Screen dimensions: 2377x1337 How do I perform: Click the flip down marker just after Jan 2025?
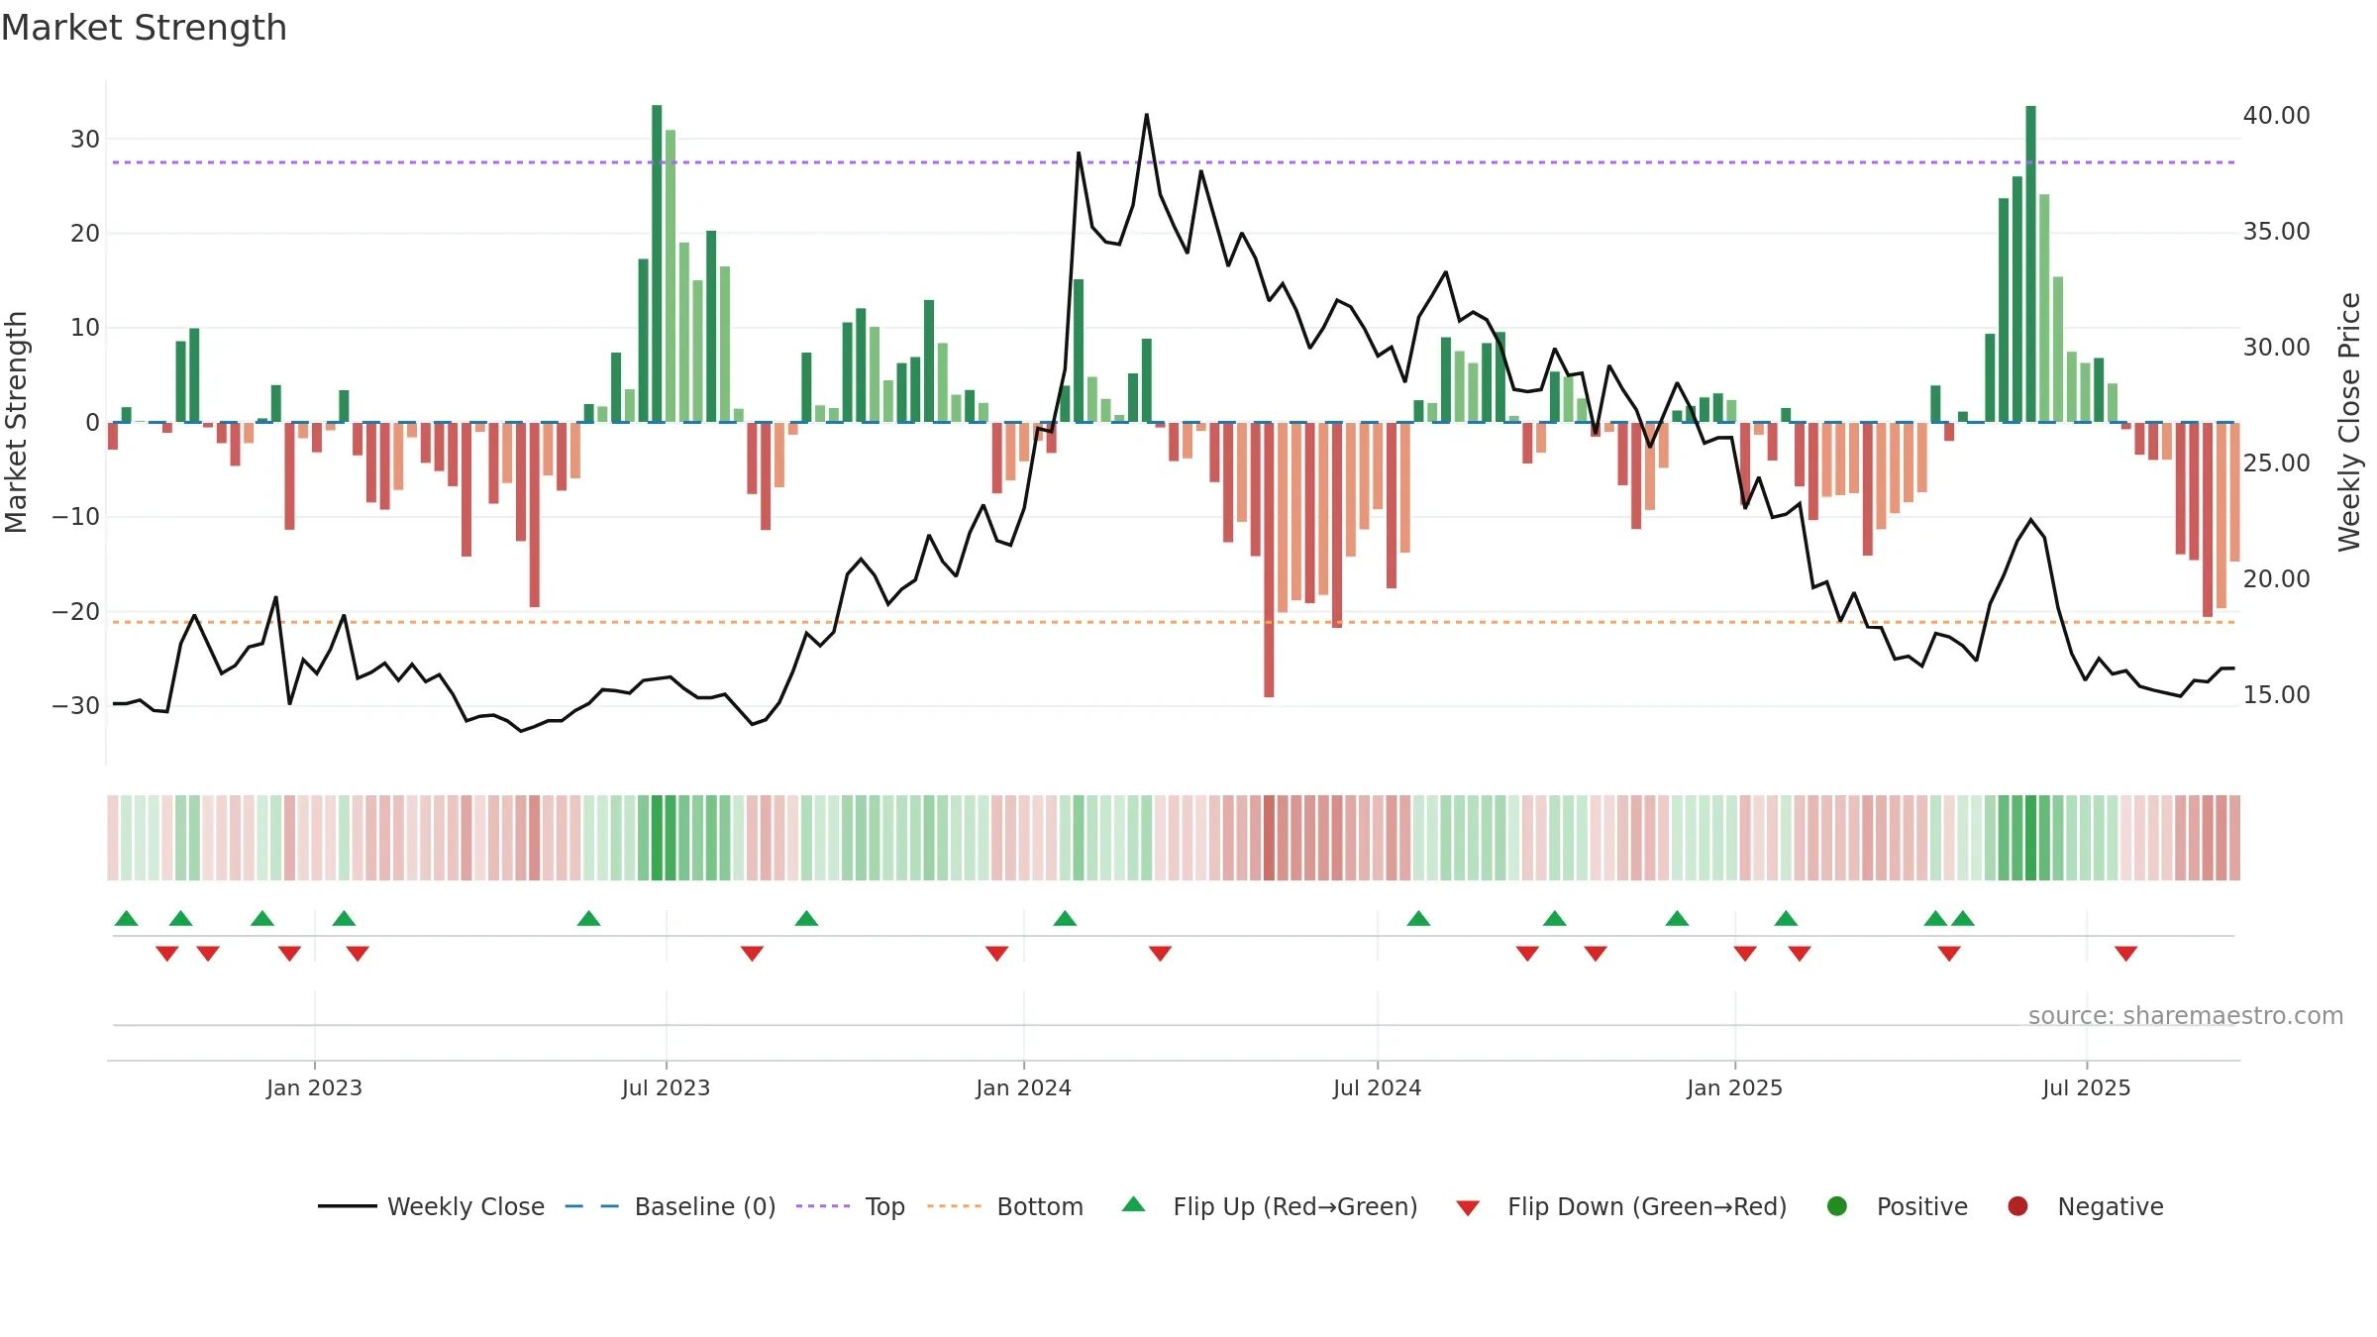(x=1745, y=954)
